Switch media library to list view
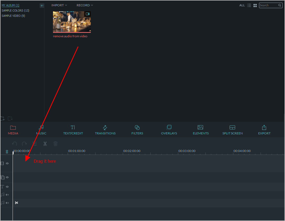The width and height of the screenshot is (285, 221). pos(249,5)
